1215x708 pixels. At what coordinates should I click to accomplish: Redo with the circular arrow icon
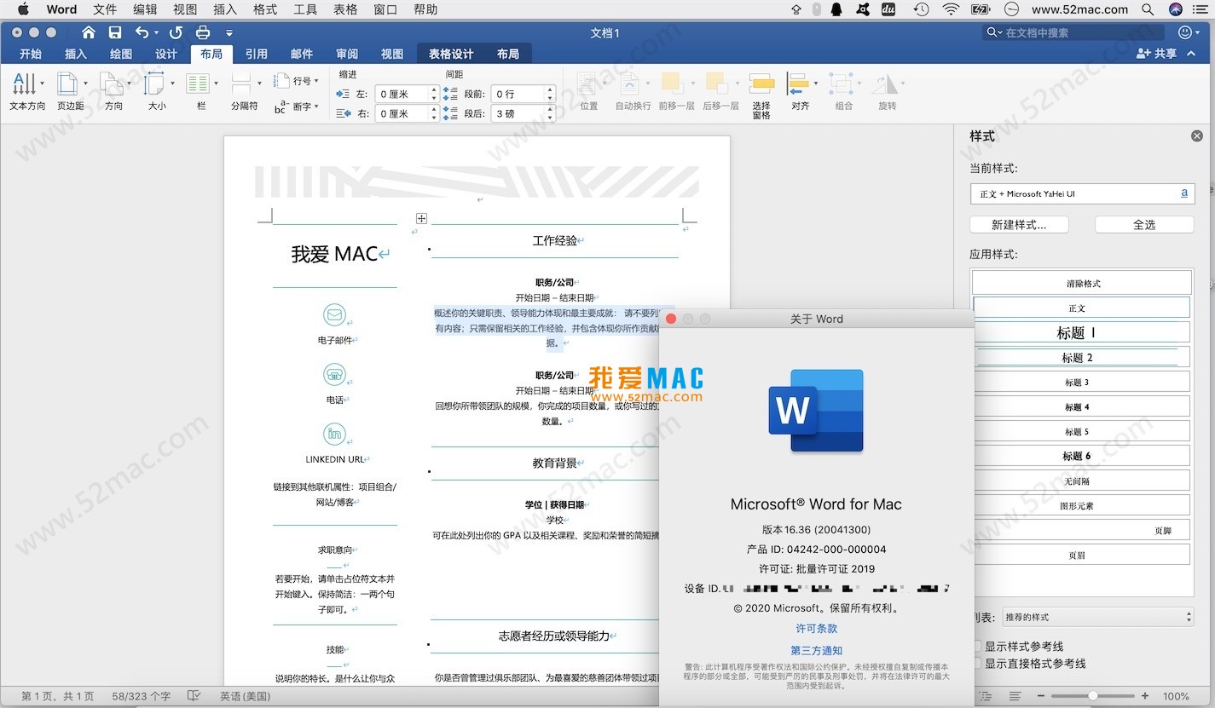(176, 32)
